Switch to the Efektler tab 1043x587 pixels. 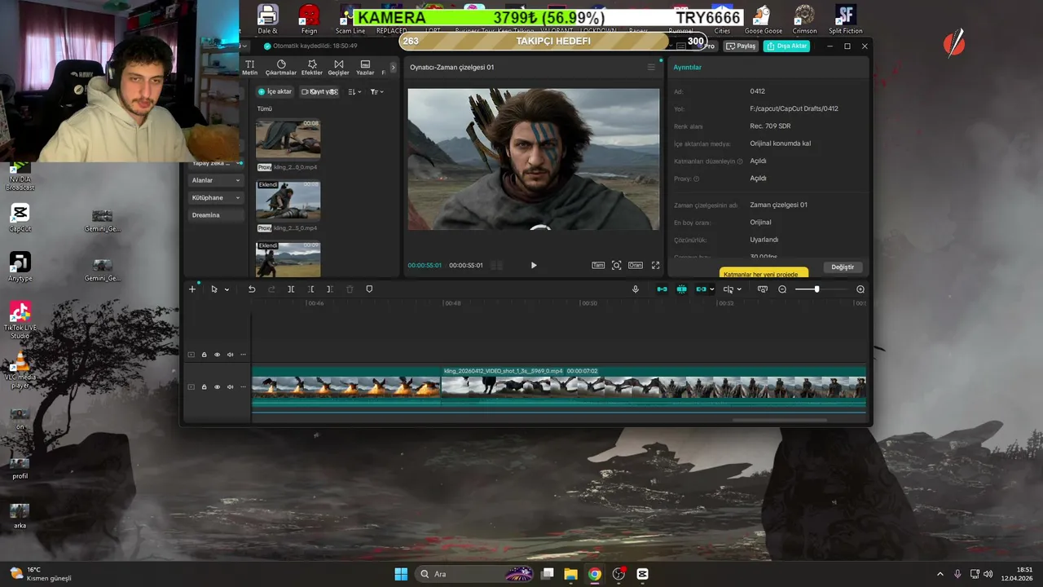[x=312, y=68]
